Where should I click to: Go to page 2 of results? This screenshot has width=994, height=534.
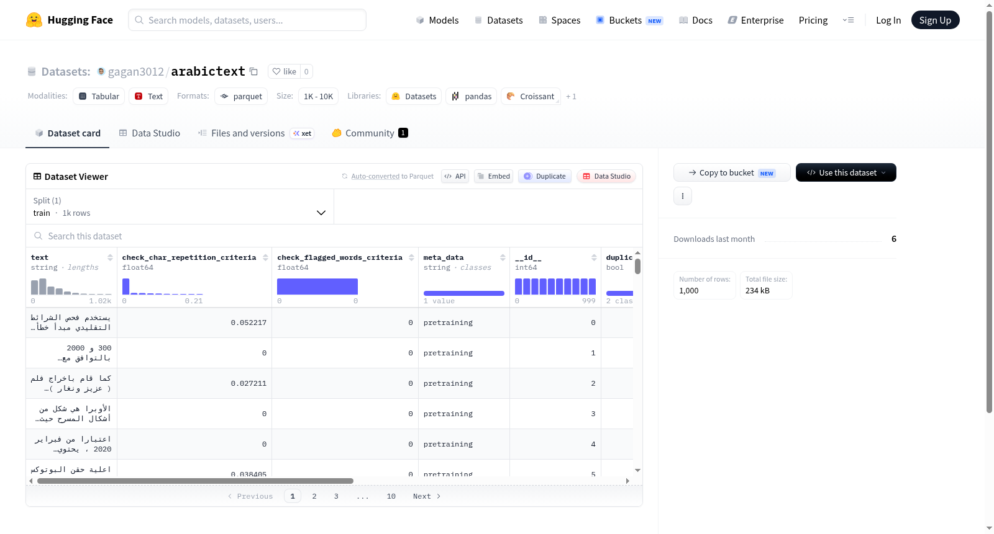tap(314, 496)
